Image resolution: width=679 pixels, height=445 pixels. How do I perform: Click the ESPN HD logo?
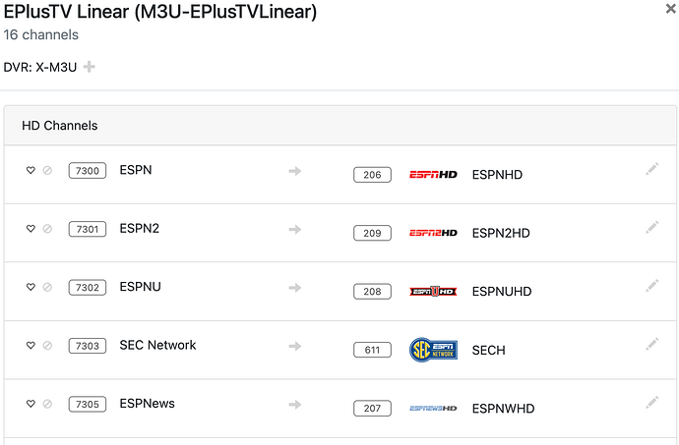point(433,175)
